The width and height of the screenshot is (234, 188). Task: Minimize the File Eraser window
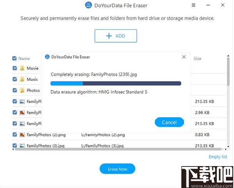click(208, 5)
